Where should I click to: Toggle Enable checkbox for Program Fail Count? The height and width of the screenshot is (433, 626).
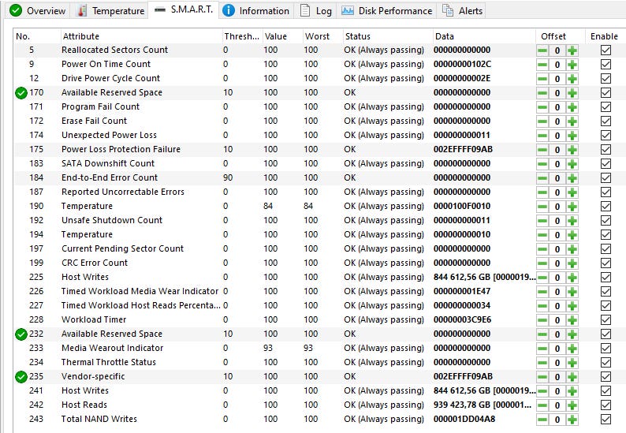coord(606,106)
